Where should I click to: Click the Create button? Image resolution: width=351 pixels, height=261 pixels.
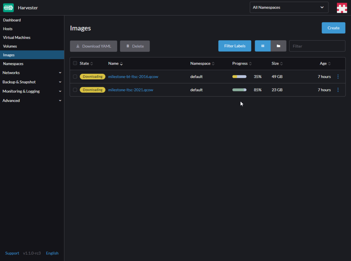333,28
